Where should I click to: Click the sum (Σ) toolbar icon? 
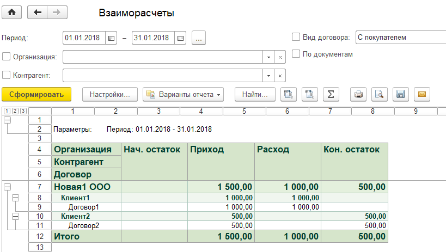330,94
